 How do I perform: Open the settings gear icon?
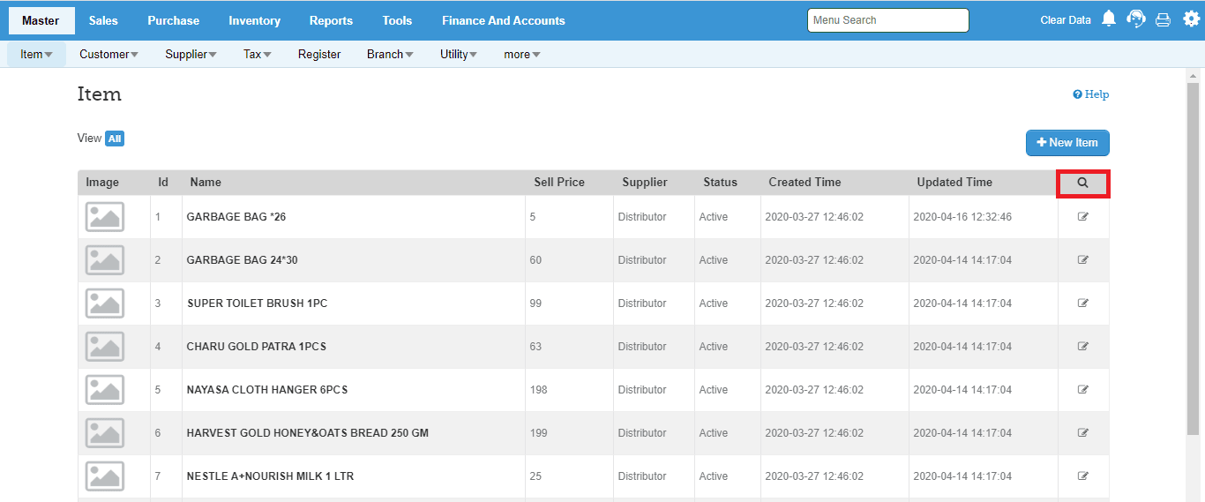[x=1191, y=19]
